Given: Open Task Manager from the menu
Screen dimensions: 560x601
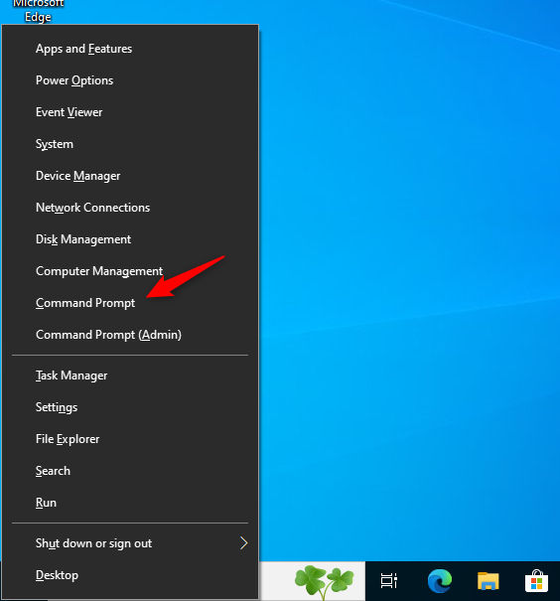Looking at the screenshot, I should pyautogui.click(x=130, y=376).
